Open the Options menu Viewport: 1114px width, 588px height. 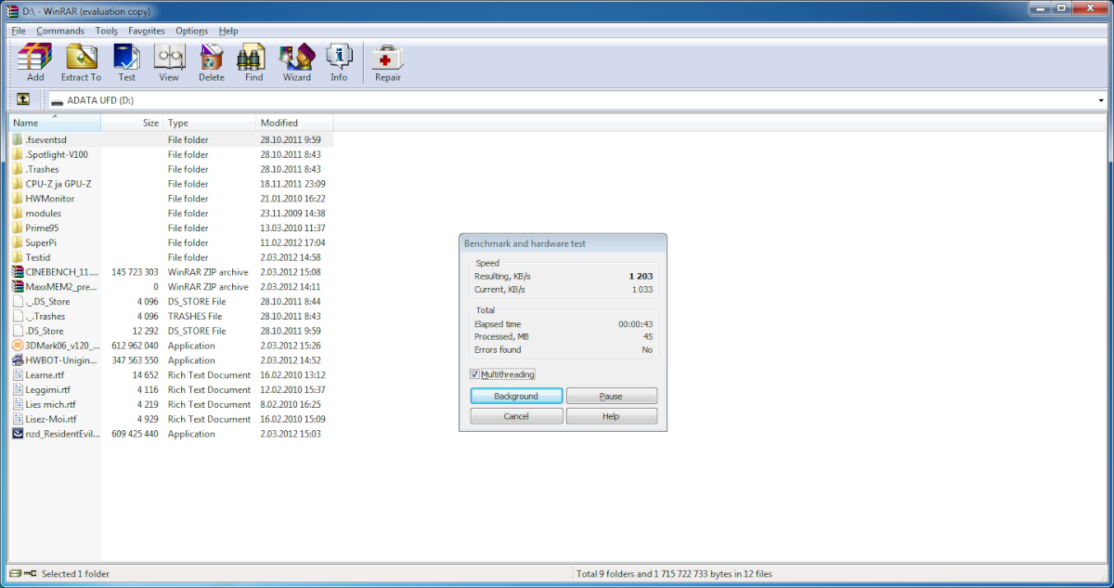[x=192, y=31]
